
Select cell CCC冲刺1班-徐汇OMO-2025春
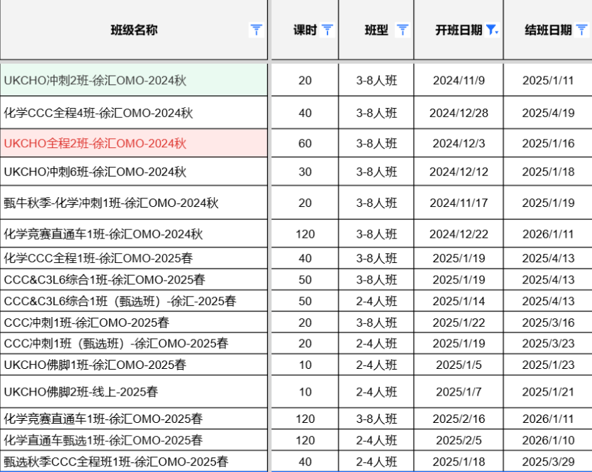tap(134, 322)
